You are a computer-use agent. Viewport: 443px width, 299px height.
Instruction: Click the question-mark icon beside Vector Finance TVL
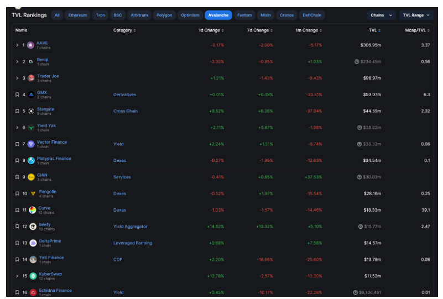tap(359, 144)
